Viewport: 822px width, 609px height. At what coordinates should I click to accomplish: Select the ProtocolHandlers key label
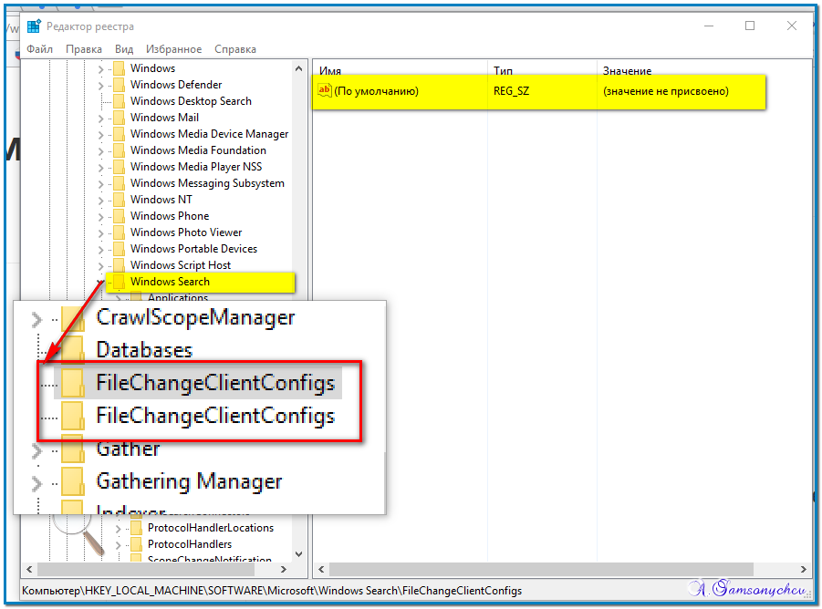point(189,544)
